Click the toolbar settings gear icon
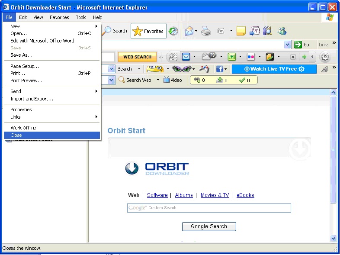 point(325,57)
